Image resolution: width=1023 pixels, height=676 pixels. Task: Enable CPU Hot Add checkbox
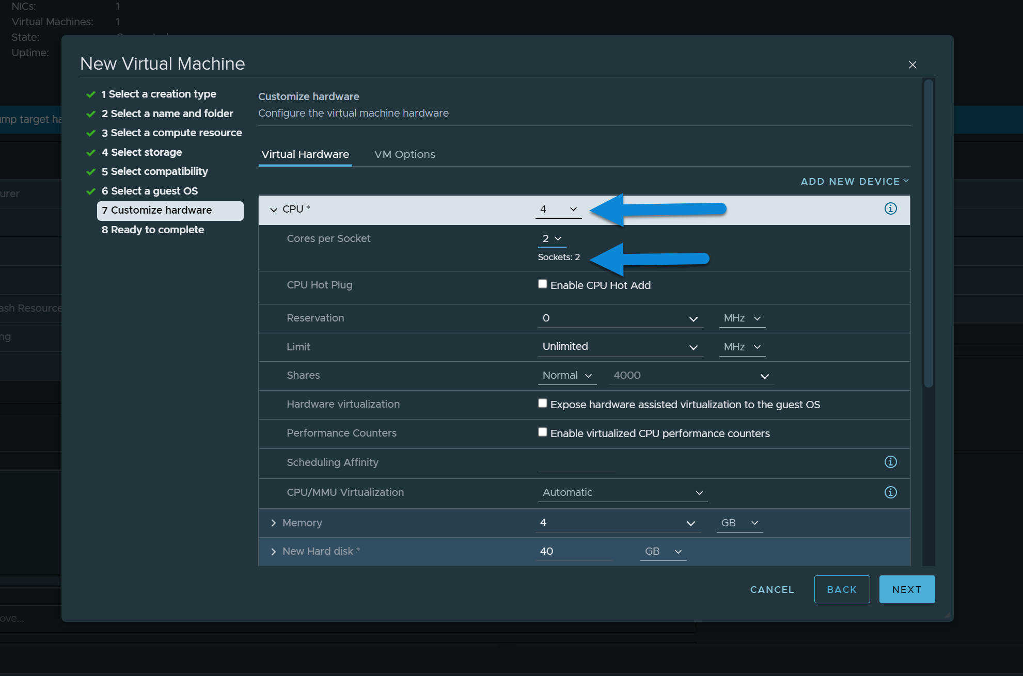coord(542,284)
